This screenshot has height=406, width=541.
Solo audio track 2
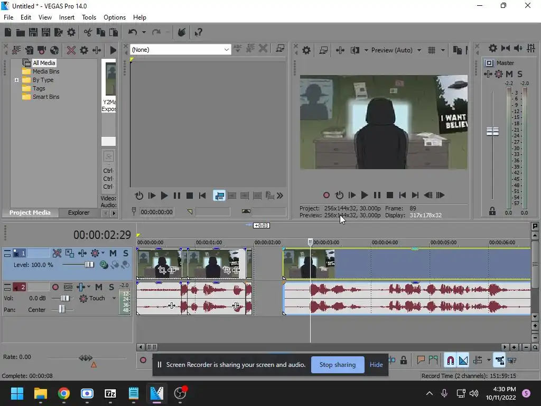pyautogui.click(x=111, y=287)
